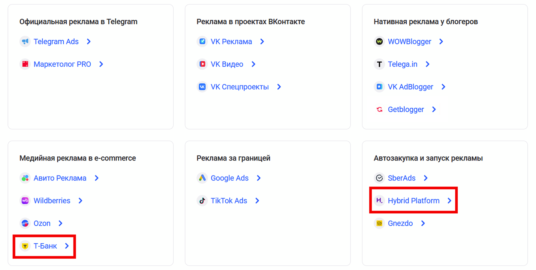This screenshot has height=270, width=536.
Task: Click the chevron after SberAds
Action: pos(425,178)
